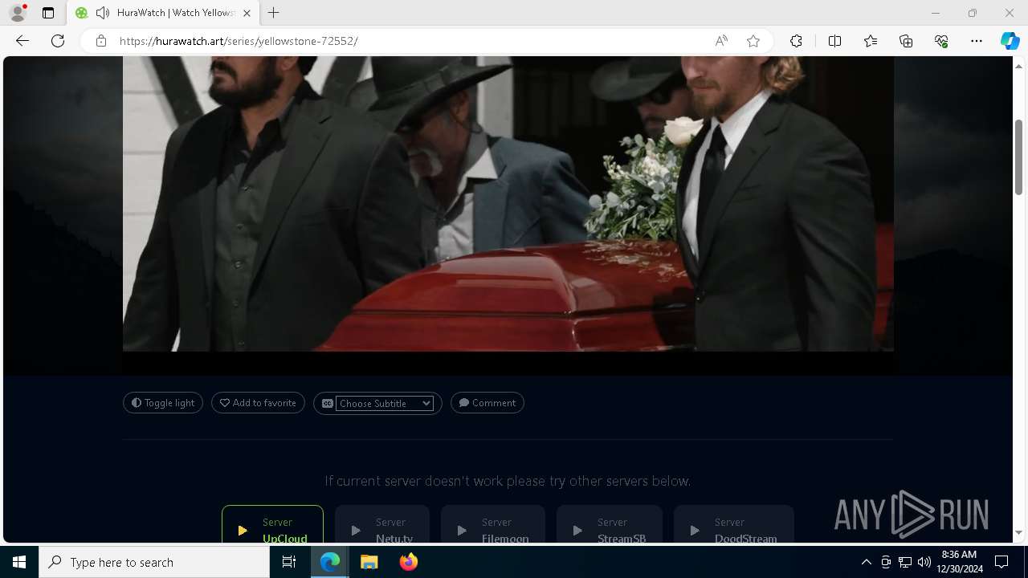The height and width of the screenshot is (578, 1028).
Task: Open the Favorites list icon
Action: point(871,41)
